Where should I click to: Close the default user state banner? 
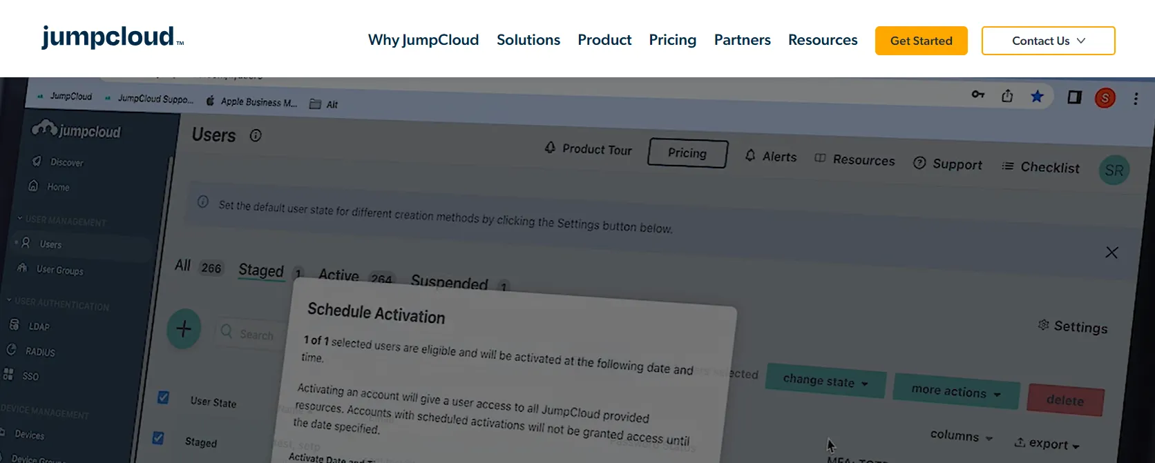click(1111, 253)
